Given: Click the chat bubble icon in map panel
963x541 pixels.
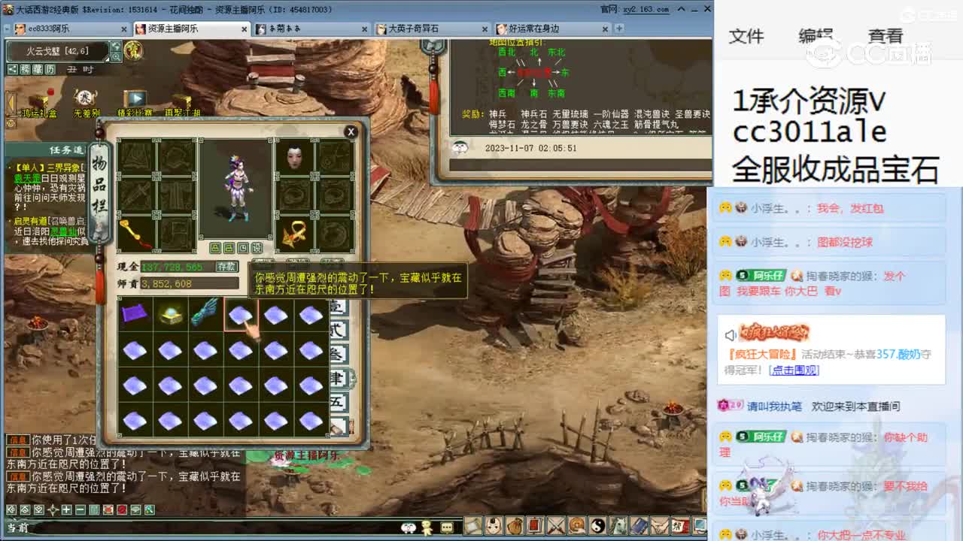Looking at the screenshot, I should click(x=459, y=147).
